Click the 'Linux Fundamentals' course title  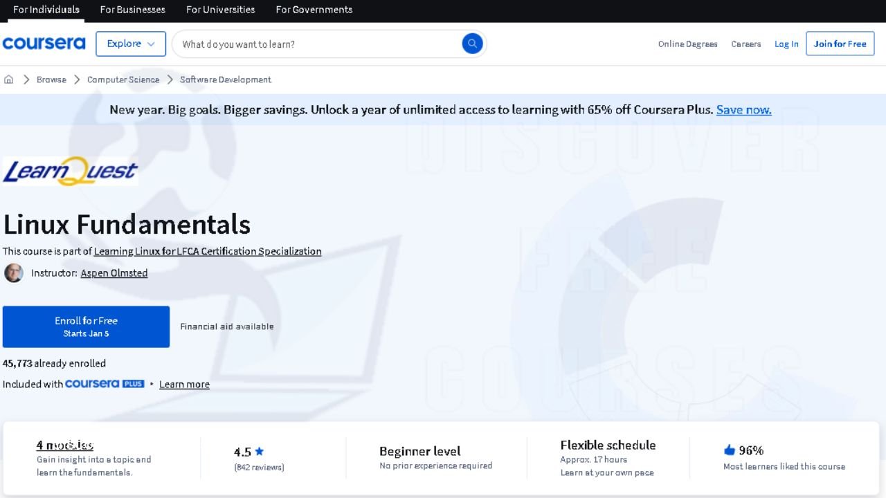(127, 224)
